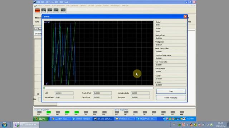Click the UNC error register indicator
The height and width of the screenshot is (128, 229).
click(x=126, y=112)
